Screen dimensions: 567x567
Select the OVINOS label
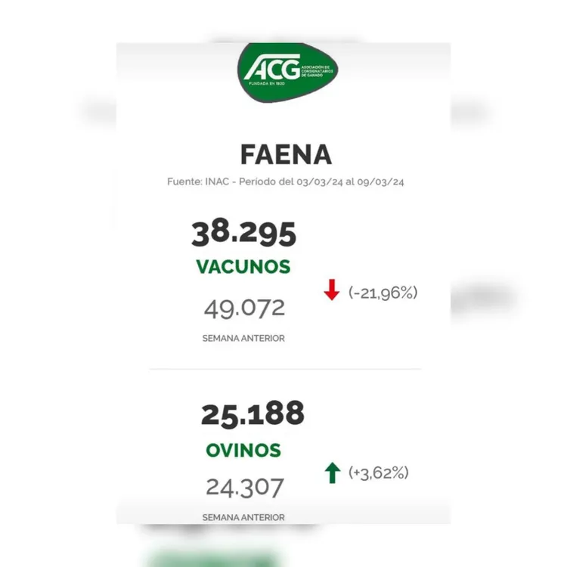coord(243,451)
